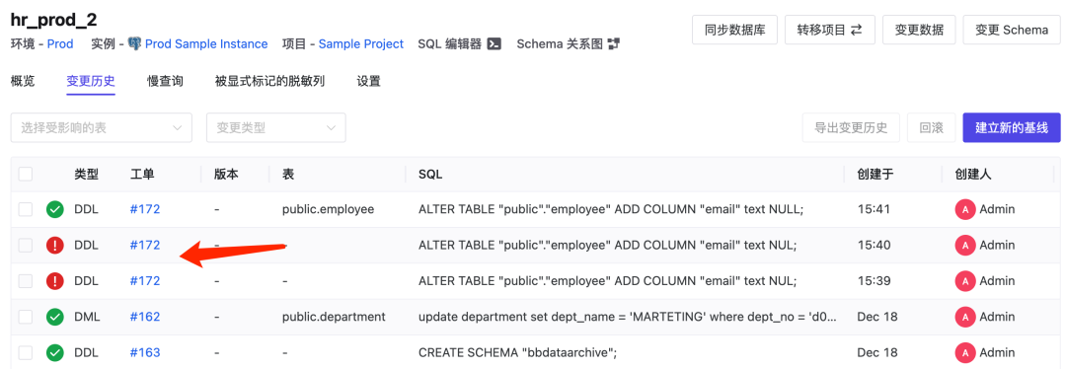Screen dimensions: 1066x369
Task: Click green success status icon for public.employee row
Action: [x=55, y=209]
